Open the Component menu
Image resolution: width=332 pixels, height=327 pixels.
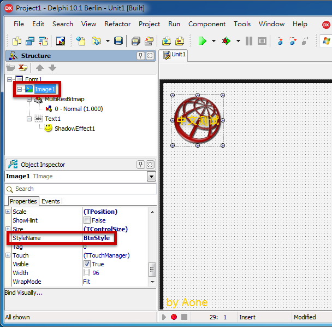point(207,24)
